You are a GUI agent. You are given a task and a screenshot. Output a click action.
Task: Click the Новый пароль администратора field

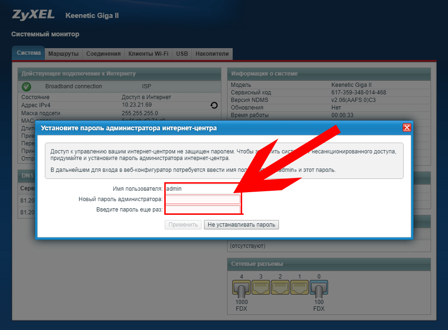tap(203, 199)
